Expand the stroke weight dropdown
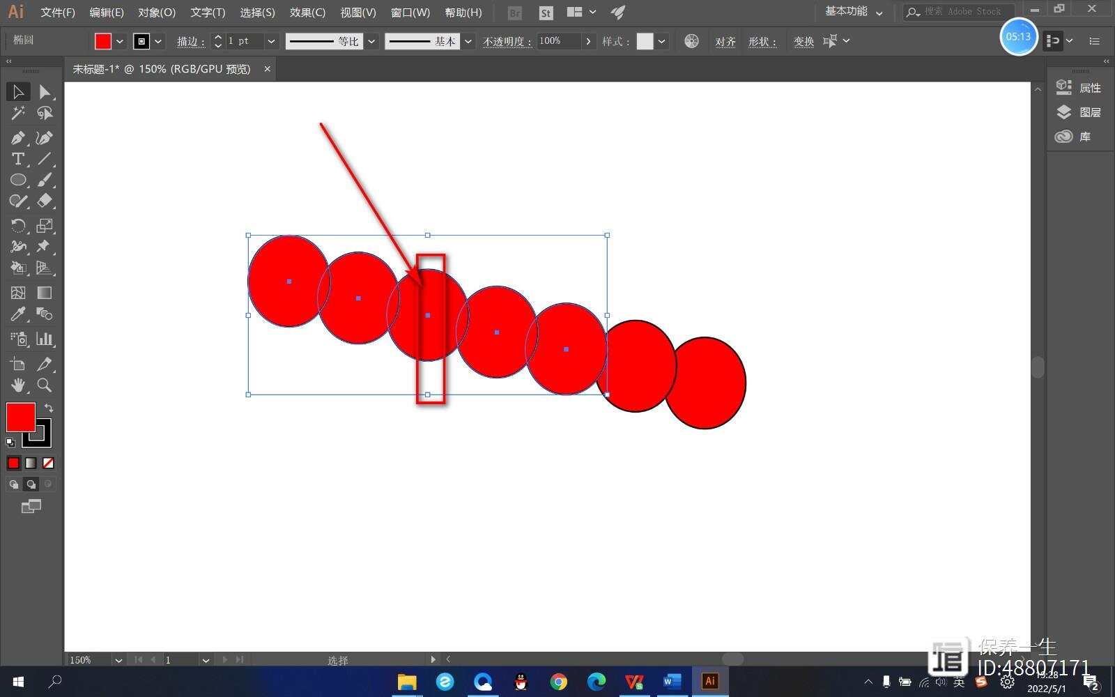 point(271,41)
